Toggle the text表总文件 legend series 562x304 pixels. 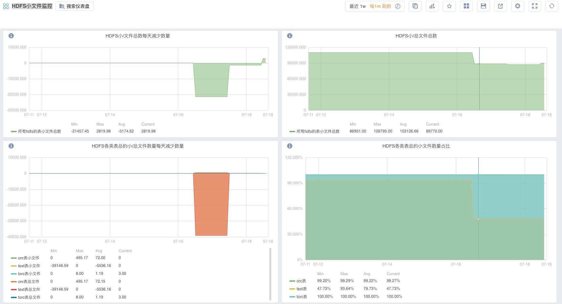click(29, 290)
